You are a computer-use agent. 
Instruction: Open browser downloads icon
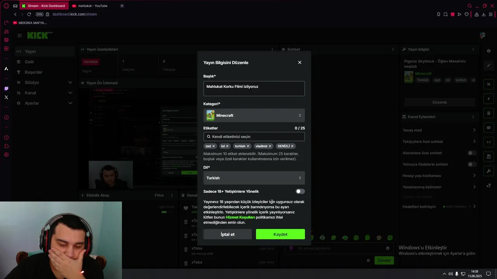[483, 14]
